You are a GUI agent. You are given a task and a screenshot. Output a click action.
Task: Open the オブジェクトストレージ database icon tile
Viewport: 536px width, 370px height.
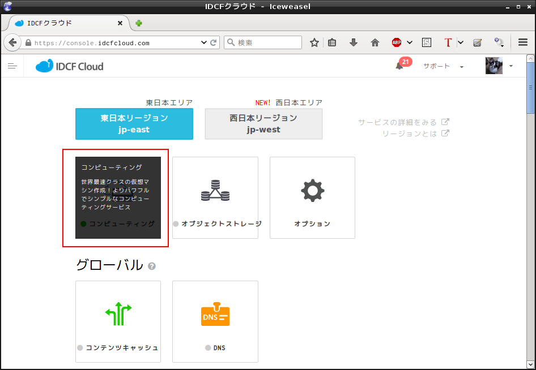pyautogui.click(x=215, y=197)
